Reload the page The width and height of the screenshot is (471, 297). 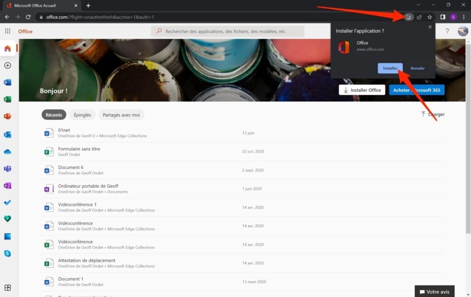[28, 17]
